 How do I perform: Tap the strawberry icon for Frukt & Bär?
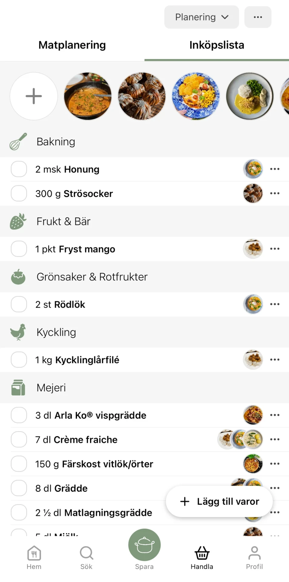pyautogui.click(x=18, y=221)
